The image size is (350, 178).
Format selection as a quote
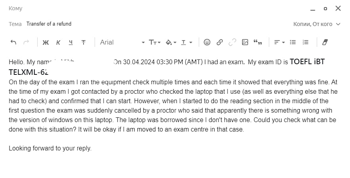coord(258,42)
